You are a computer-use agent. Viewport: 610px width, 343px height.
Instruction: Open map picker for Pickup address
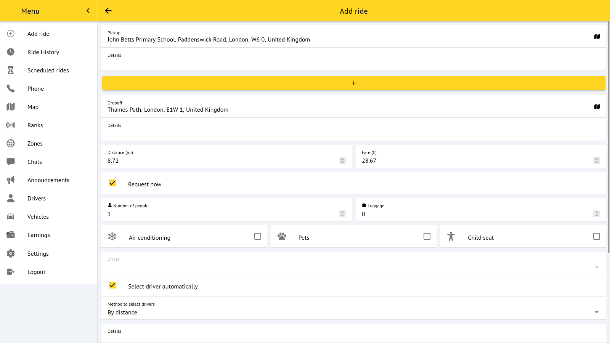pos(597,37)
